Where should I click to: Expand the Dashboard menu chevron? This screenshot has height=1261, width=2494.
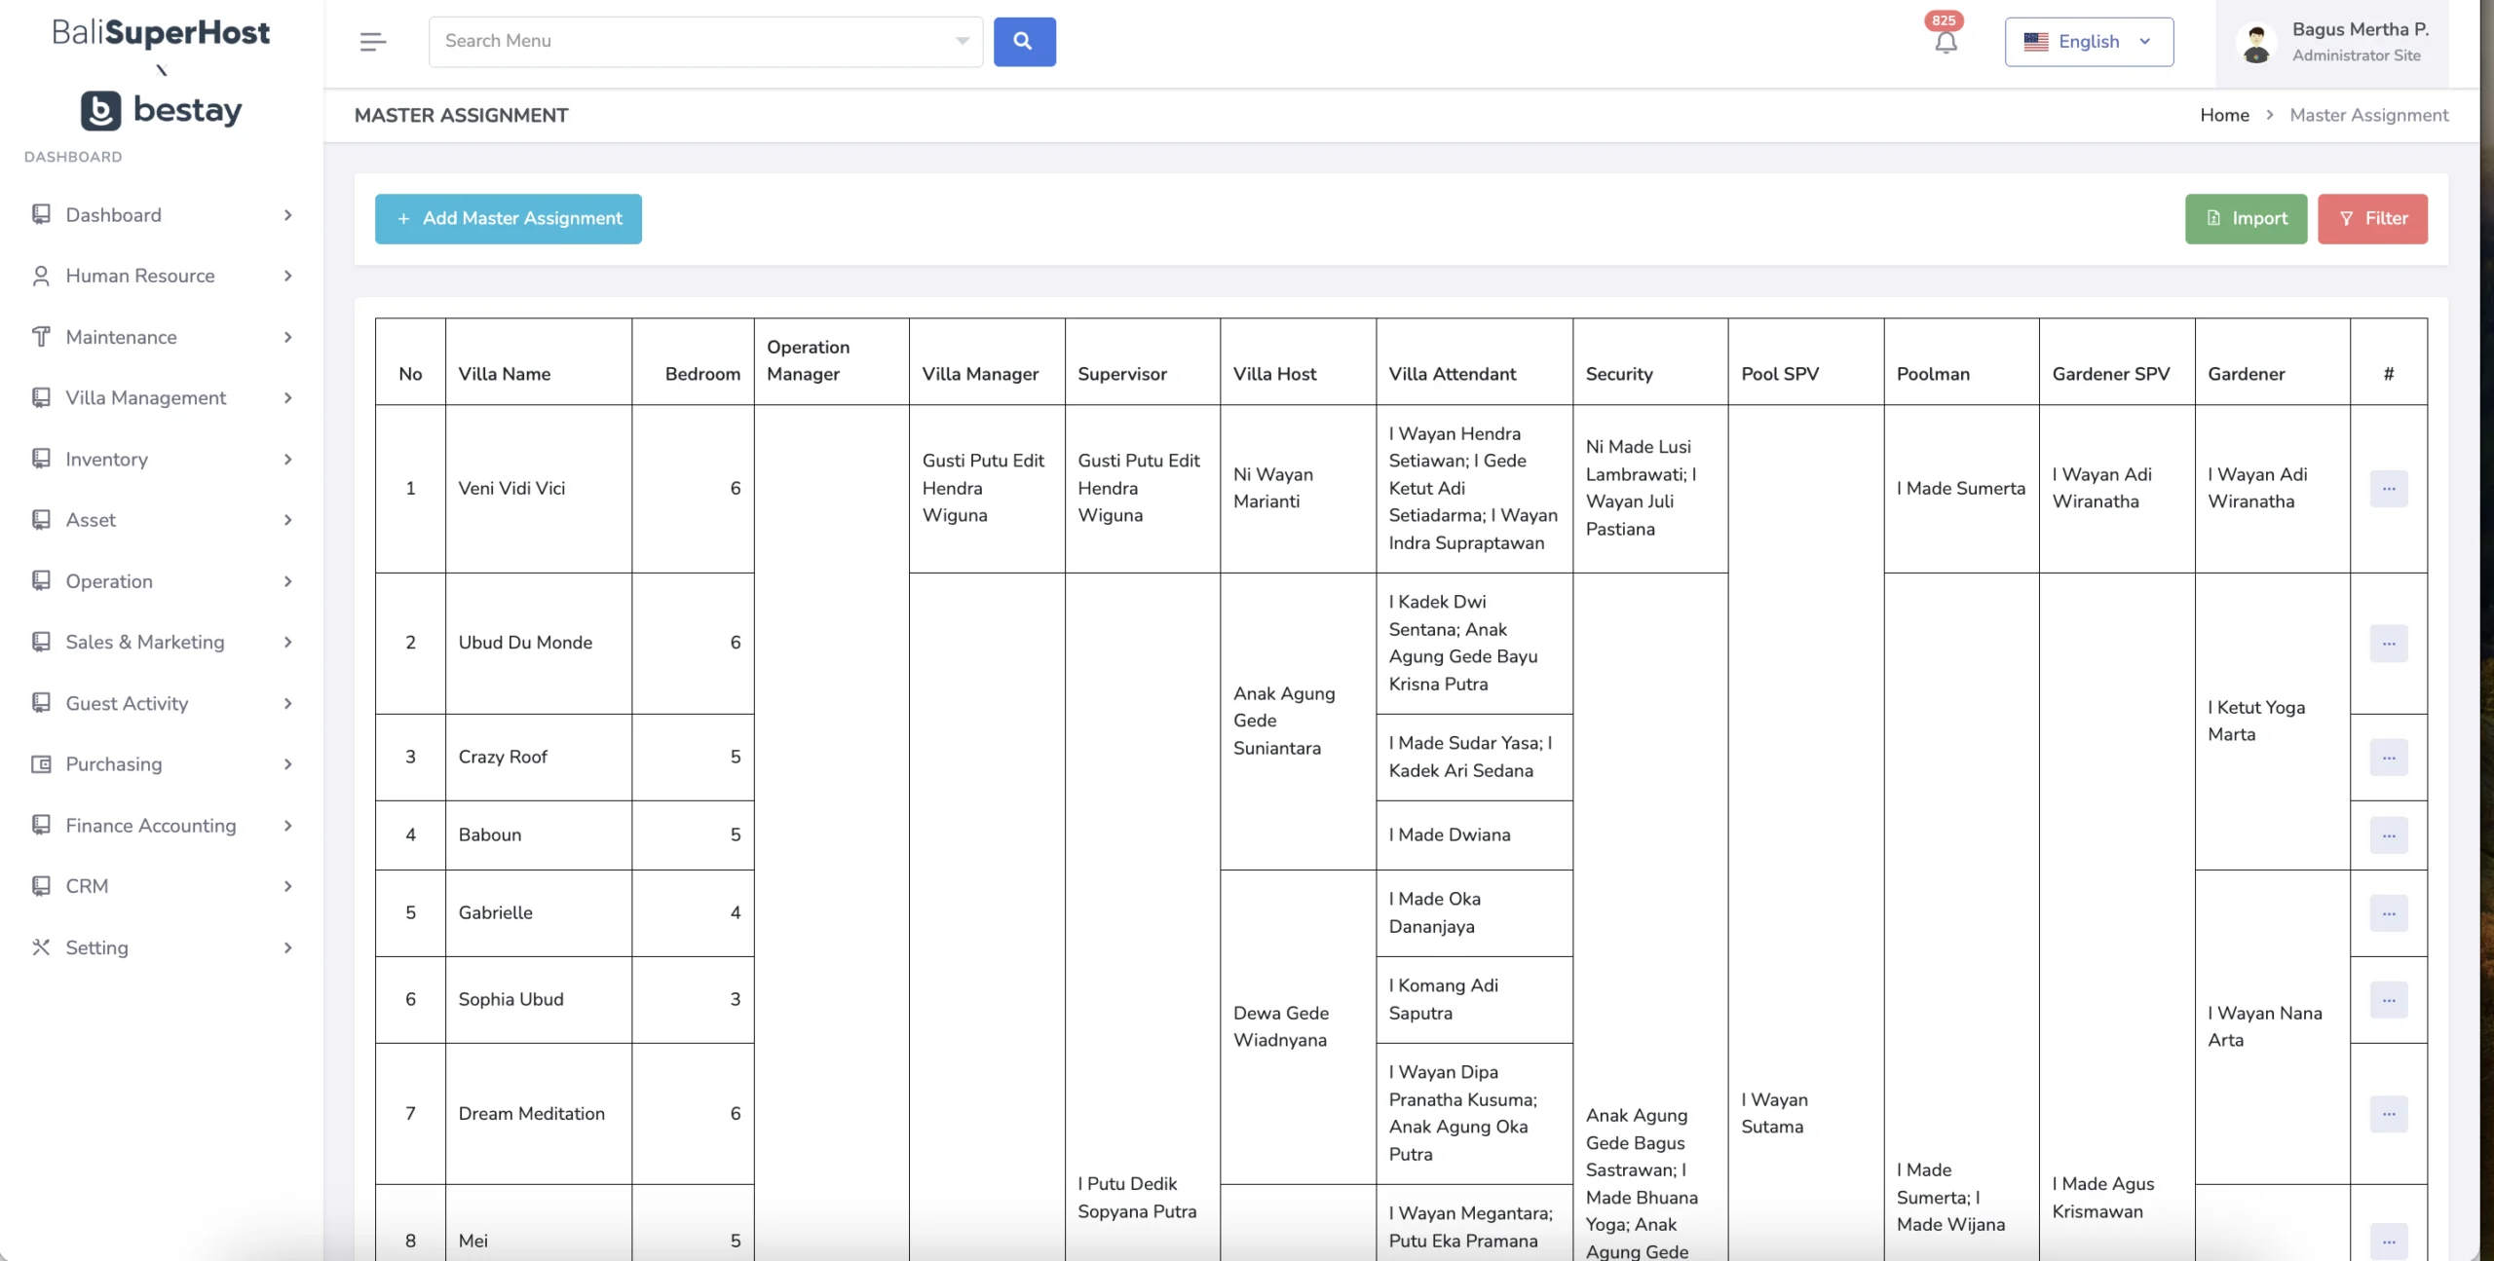287,215
